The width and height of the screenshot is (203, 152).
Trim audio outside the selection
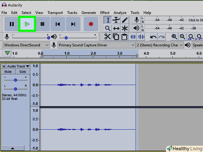pos(133,37)
